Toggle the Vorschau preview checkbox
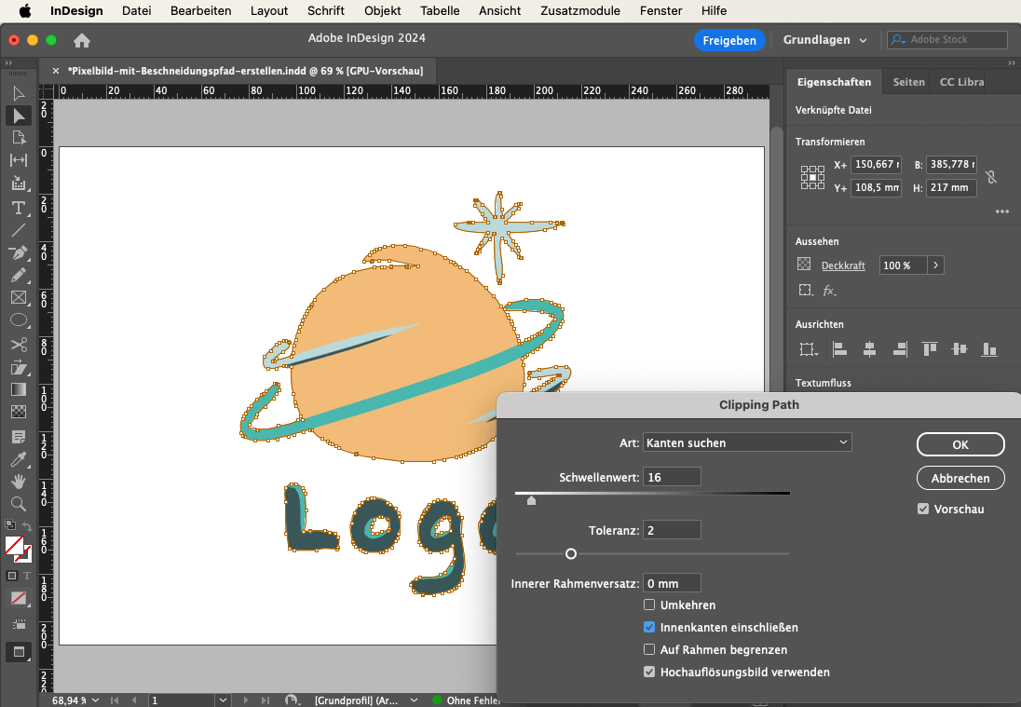1021x707 pixels. pyautogui.click(x=923, y=510)
